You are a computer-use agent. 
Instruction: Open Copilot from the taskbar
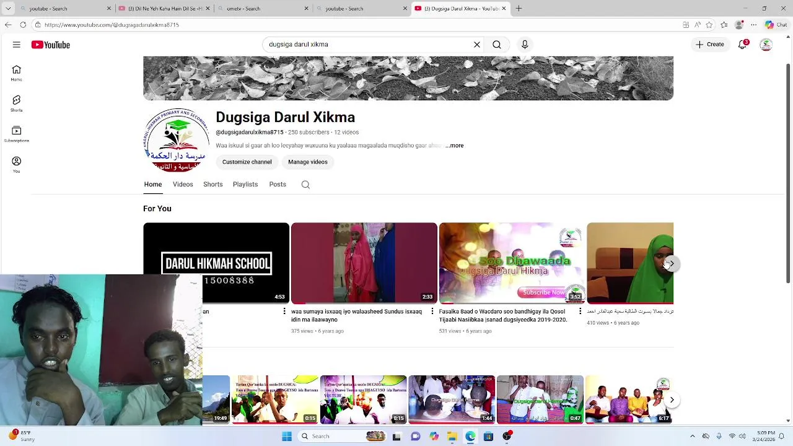click(x=434, y=436)
